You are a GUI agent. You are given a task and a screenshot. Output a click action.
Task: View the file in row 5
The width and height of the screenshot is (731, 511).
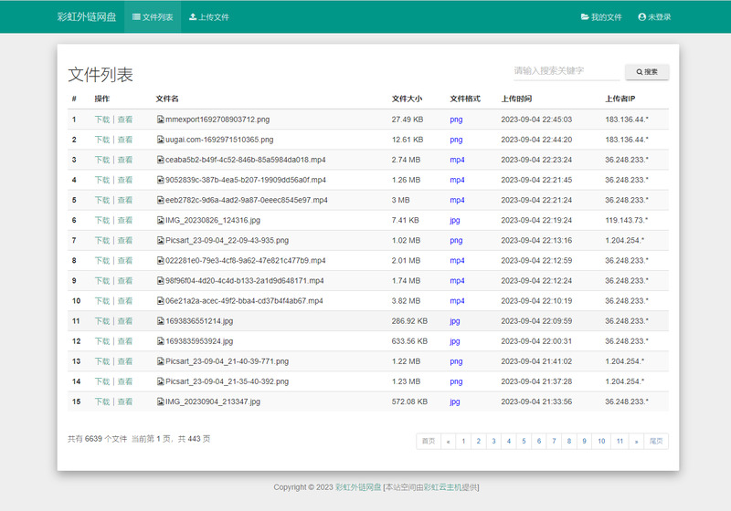coord(125,200)
